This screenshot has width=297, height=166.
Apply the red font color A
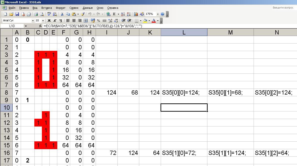point(154,21)
